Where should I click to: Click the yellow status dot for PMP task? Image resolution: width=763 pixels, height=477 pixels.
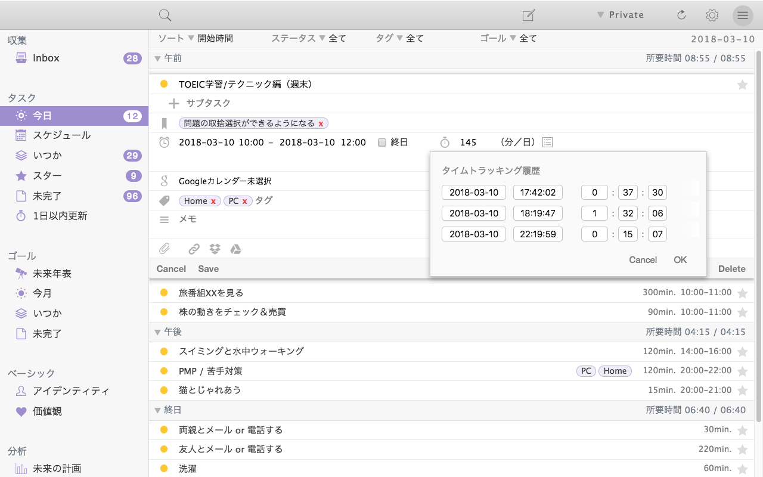pyautogui.click(x=164, y=371)
